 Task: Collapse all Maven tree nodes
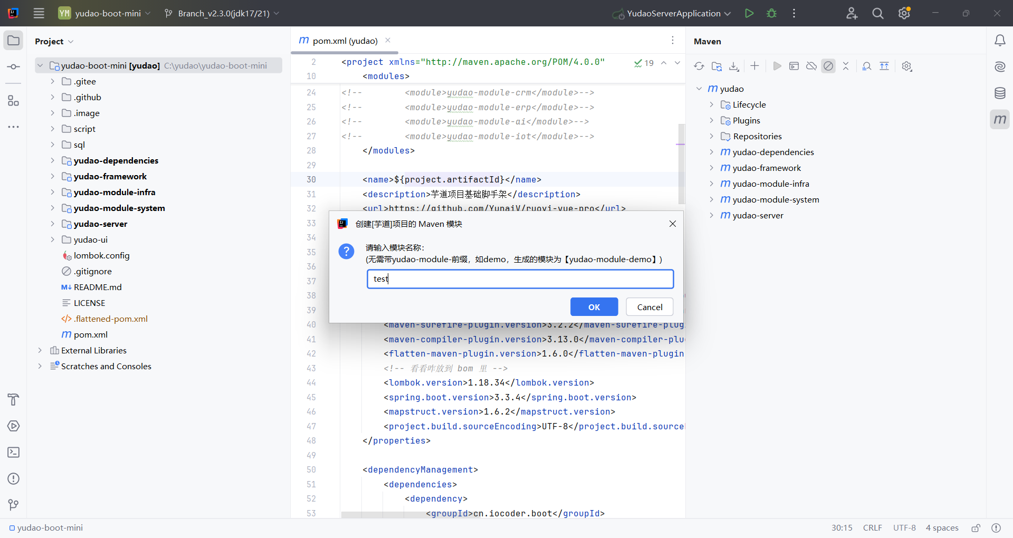tap(846, 66)
